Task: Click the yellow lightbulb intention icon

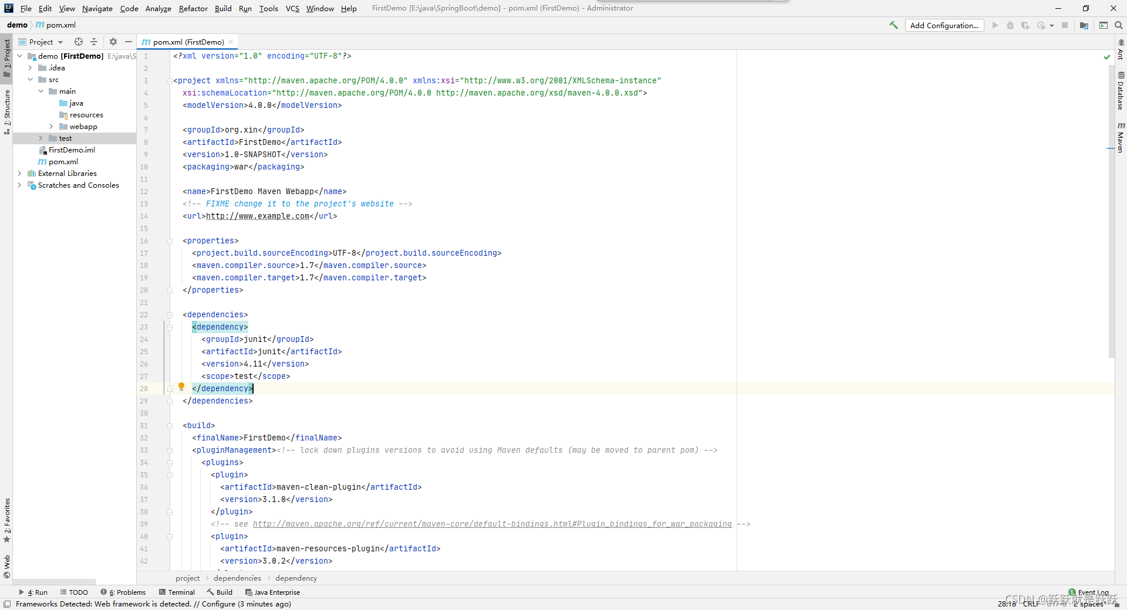Action: point(181,387)
